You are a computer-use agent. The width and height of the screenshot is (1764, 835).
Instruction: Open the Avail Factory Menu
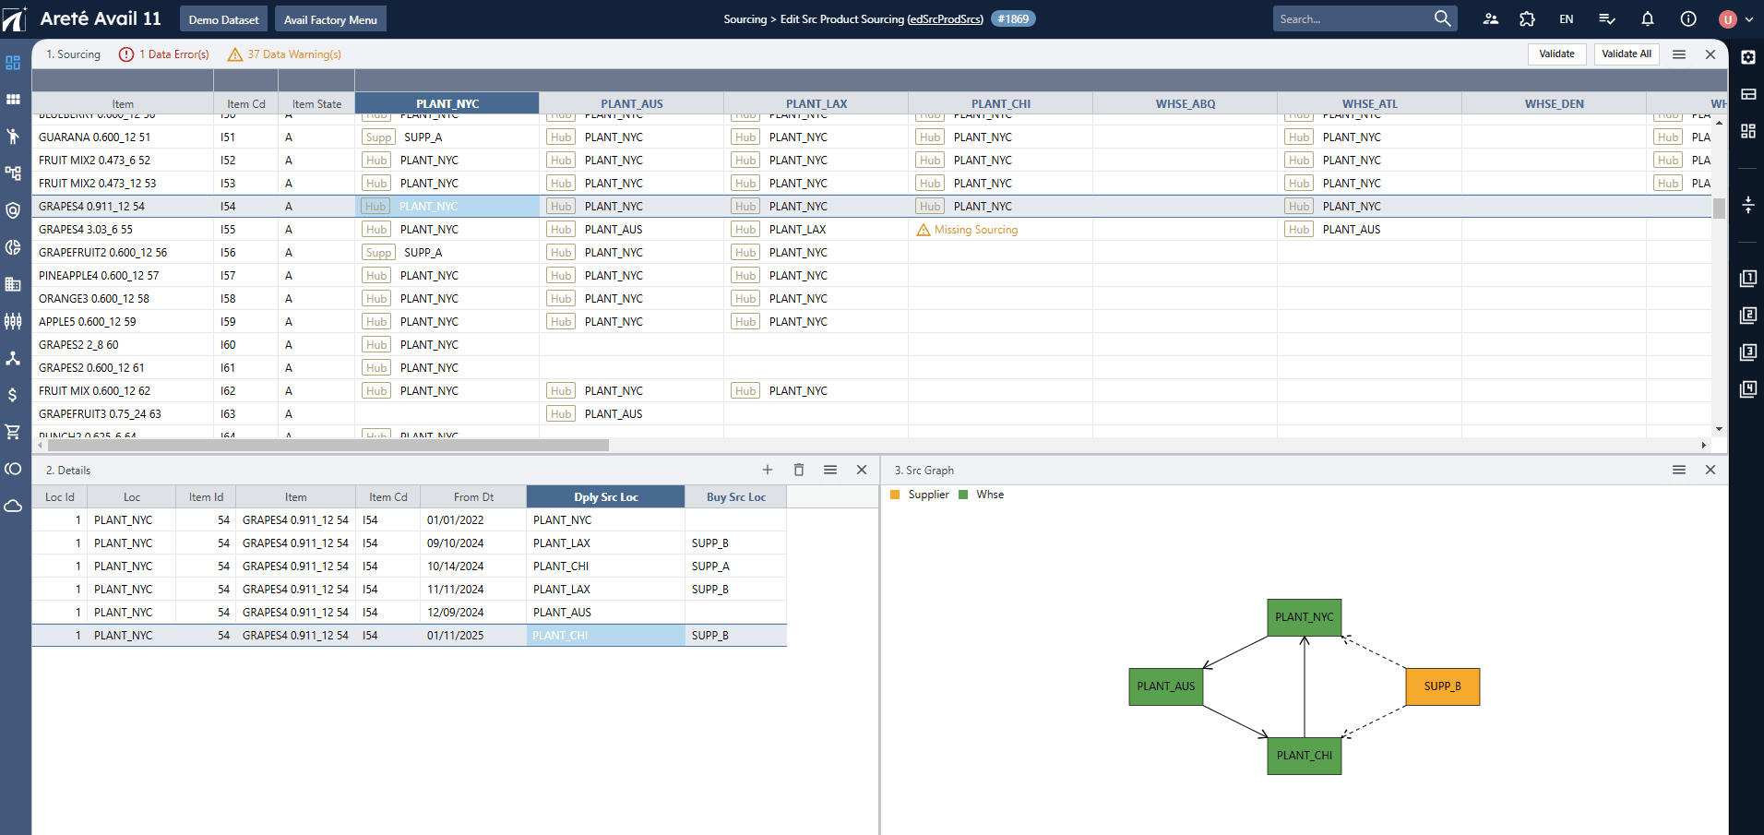[x=330, y=19]
